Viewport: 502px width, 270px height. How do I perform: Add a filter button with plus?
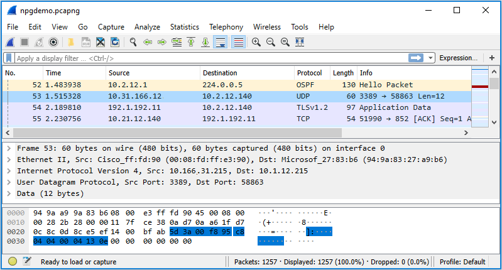pos(492,58)
